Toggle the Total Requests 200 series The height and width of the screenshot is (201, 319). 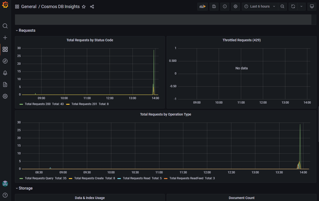click(37, 104)
